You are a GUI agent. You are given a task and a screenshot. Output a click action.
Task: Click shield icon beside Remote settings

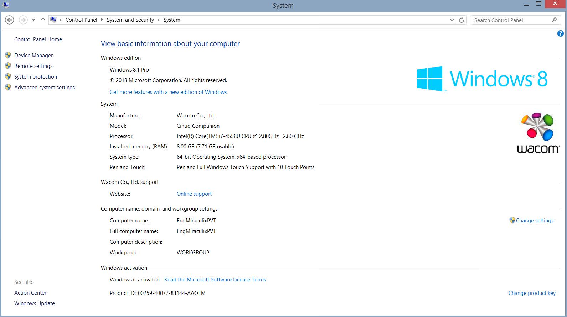(x=8, y=66)
